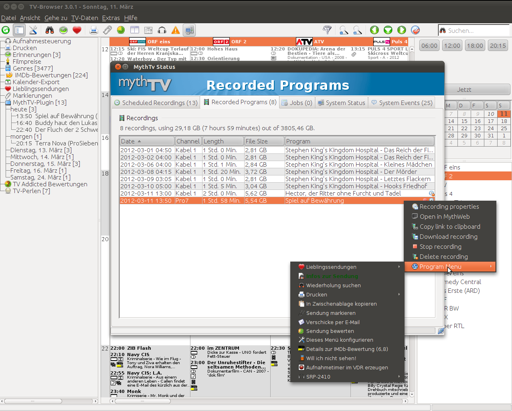Select Verschicke per E-Mail entry
The image size is (512, 411).
347,322
